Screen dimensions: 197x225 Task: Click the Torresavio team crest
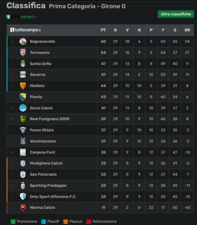point(23,53)
